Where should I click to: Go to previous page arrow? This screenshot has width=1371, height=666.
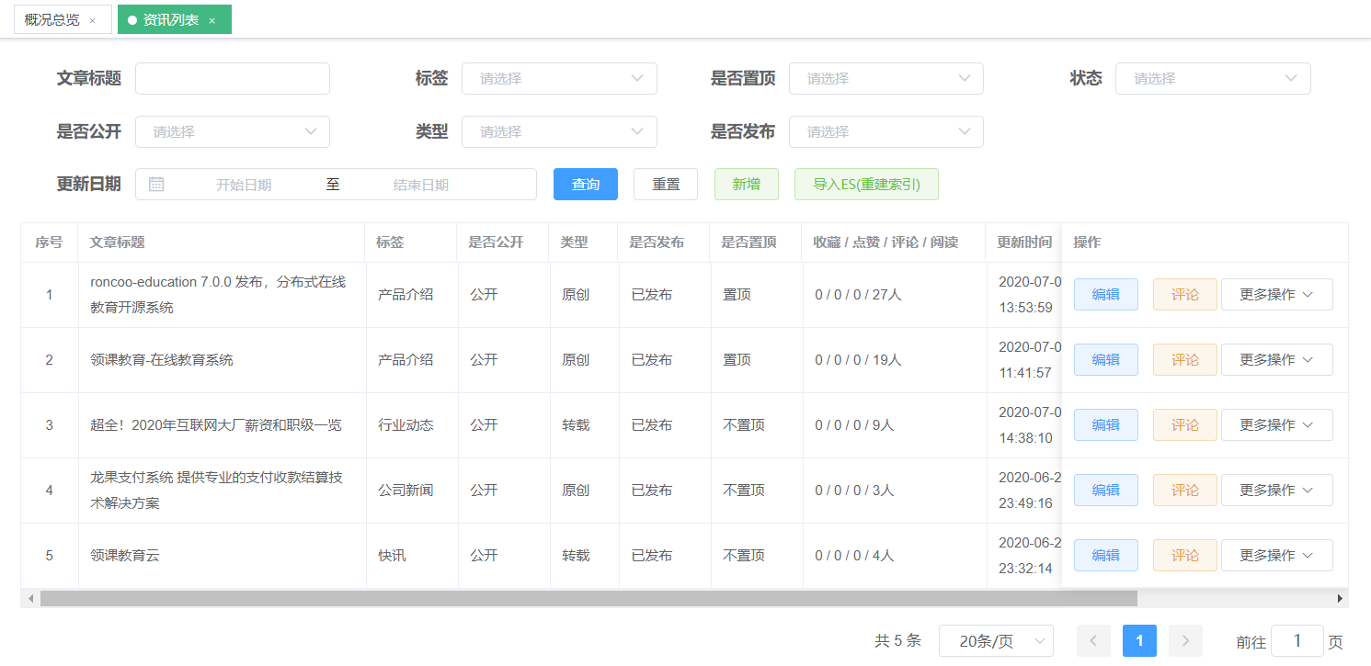1093,641
